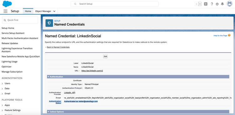Click the Authenticated as Jelder@salesflags.com text

click(x=81, y=102)
